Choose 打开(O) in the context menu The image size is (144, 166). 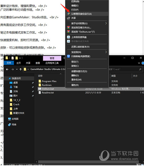coord(75,1)
